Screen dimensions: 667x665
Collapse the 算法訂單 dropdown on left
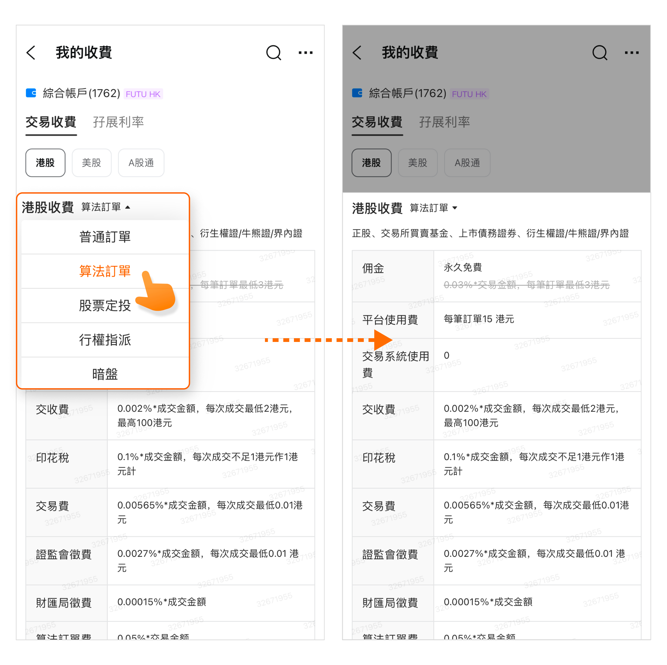[x=106, y=207]
